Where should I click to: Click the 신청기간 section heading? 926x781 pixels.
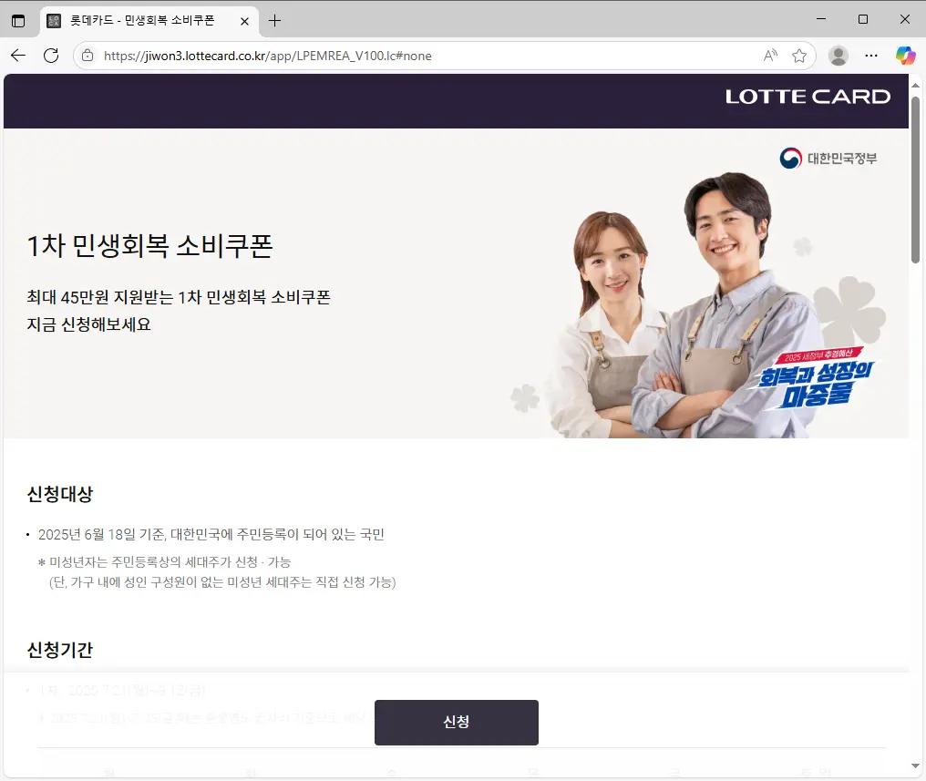(59, 650)
